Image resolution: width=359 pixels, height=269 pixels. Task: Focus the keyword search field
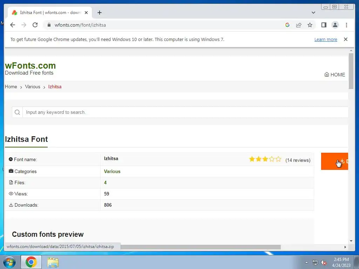click(185, 112)
